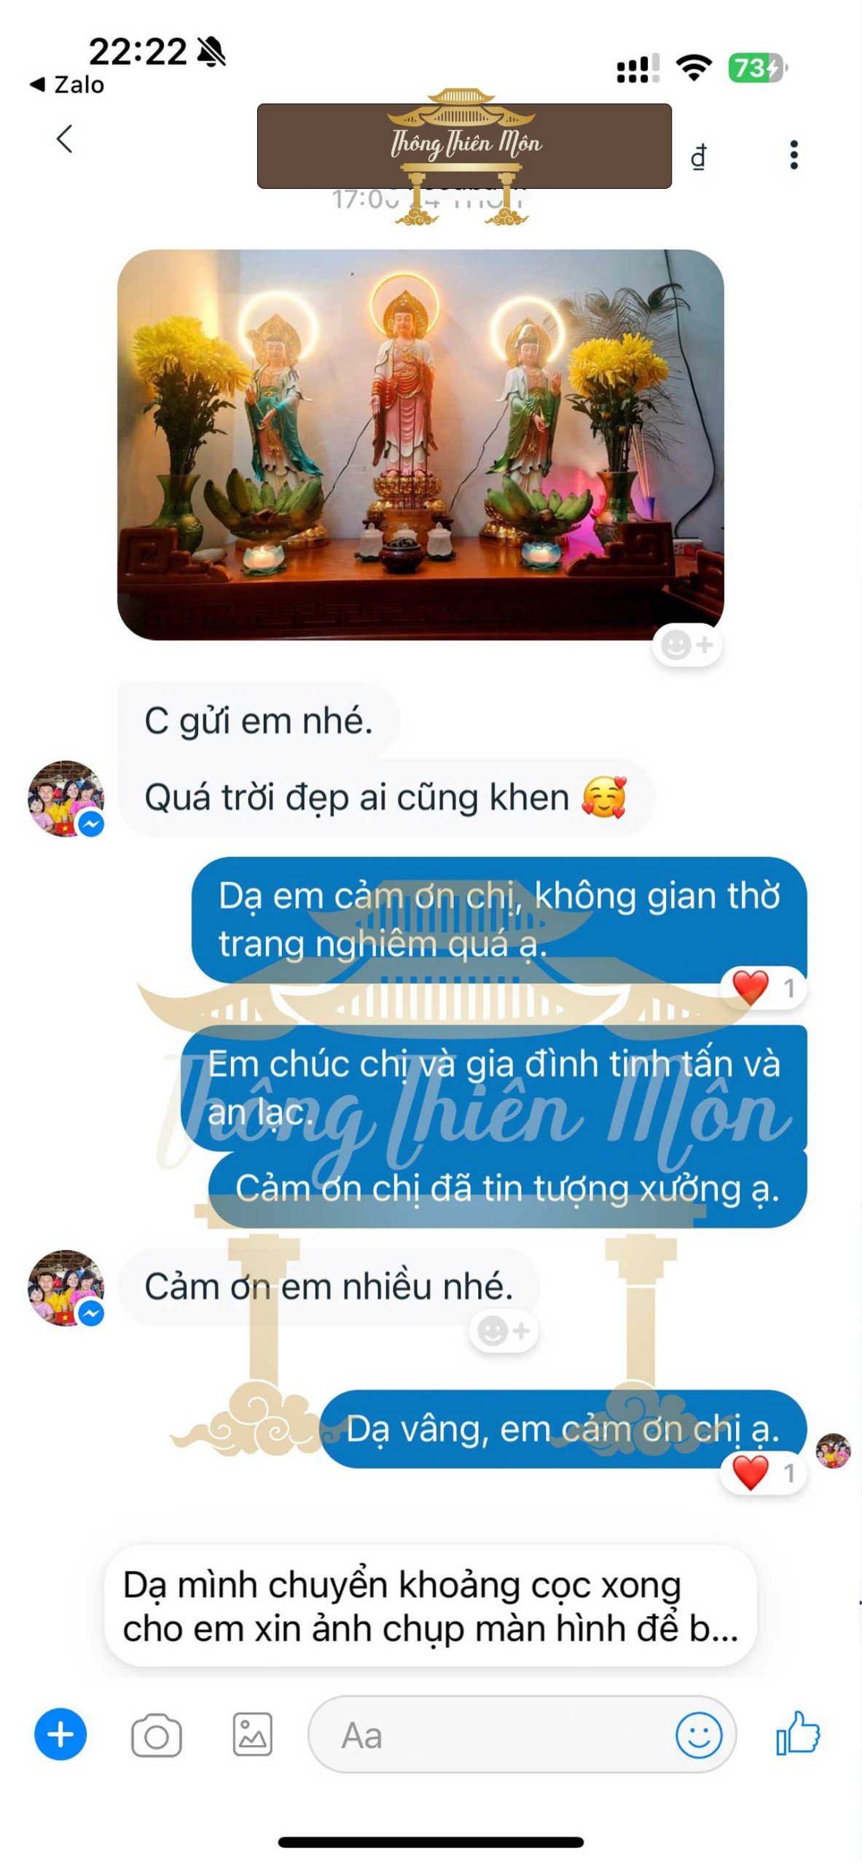This screenshot has height=1866, width=862.
Task: Tap heart reaction on "trang nghiêm quá ạ" message
Action: [x=763, y=988]
